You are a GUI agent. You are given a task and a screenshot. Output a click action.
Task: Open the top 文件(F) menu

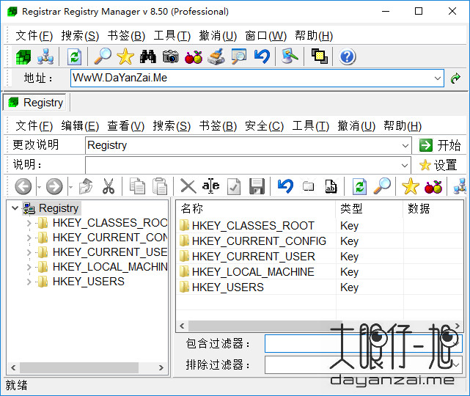pos(34,36)
